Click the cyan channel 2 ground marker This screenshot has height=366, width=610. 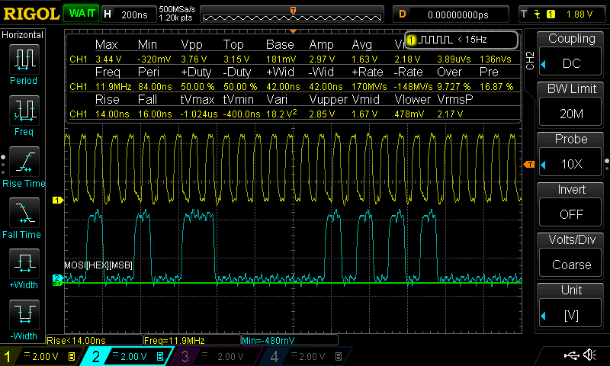56,278
